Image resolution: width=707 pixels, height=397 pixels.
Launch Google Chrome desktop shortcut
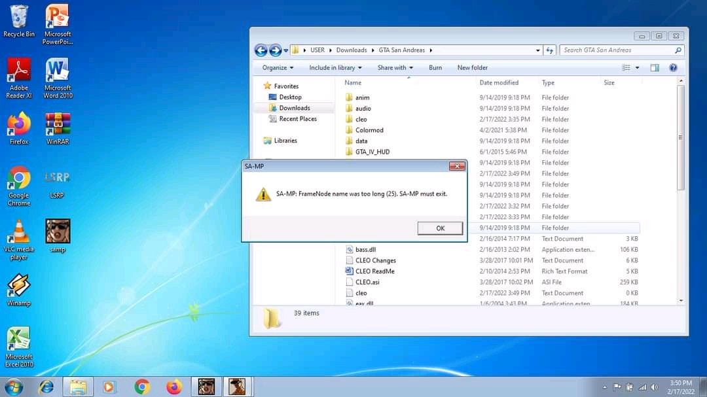tap(19, 186)
